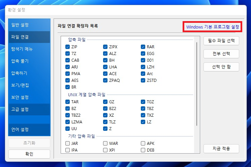Screen dimensions: 251x167
Task: Enable the APK checkbox
Action: click(x=143, y=144)
